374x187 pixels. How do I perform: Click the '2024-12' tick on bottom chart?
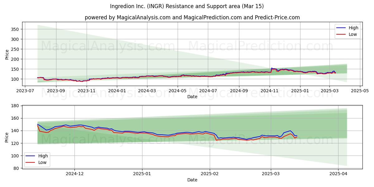coord(75,174)
